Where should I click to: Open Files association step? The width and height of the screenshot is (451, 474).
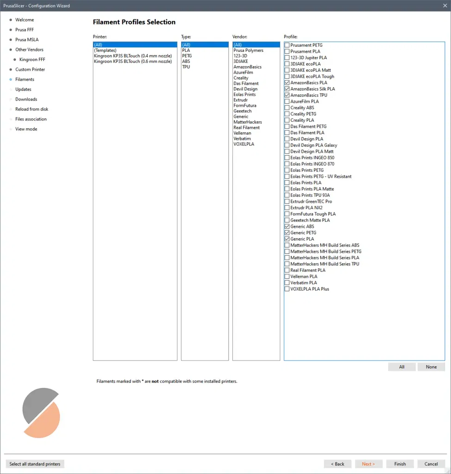click(31, 119)
